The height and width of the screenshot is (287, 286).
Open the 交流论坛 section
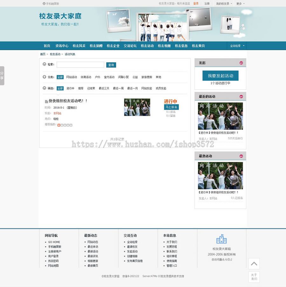[x=130, y=46]
